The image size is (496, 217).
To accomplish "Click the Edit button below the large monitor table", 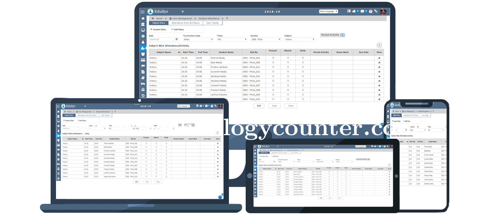I will (x=259, y=106).
